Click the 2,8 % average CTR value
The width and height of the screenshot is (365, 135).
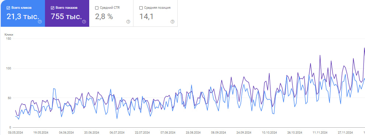click(104, 17)
